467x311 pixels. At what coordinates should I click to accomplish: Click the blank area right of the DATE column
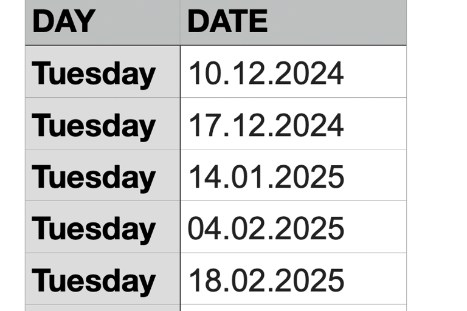point(437,155)
